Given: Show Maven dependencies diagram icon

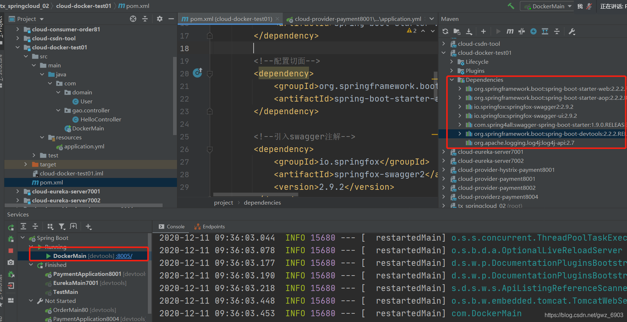Looking at the screenshot, I should [x=545, y=31].
